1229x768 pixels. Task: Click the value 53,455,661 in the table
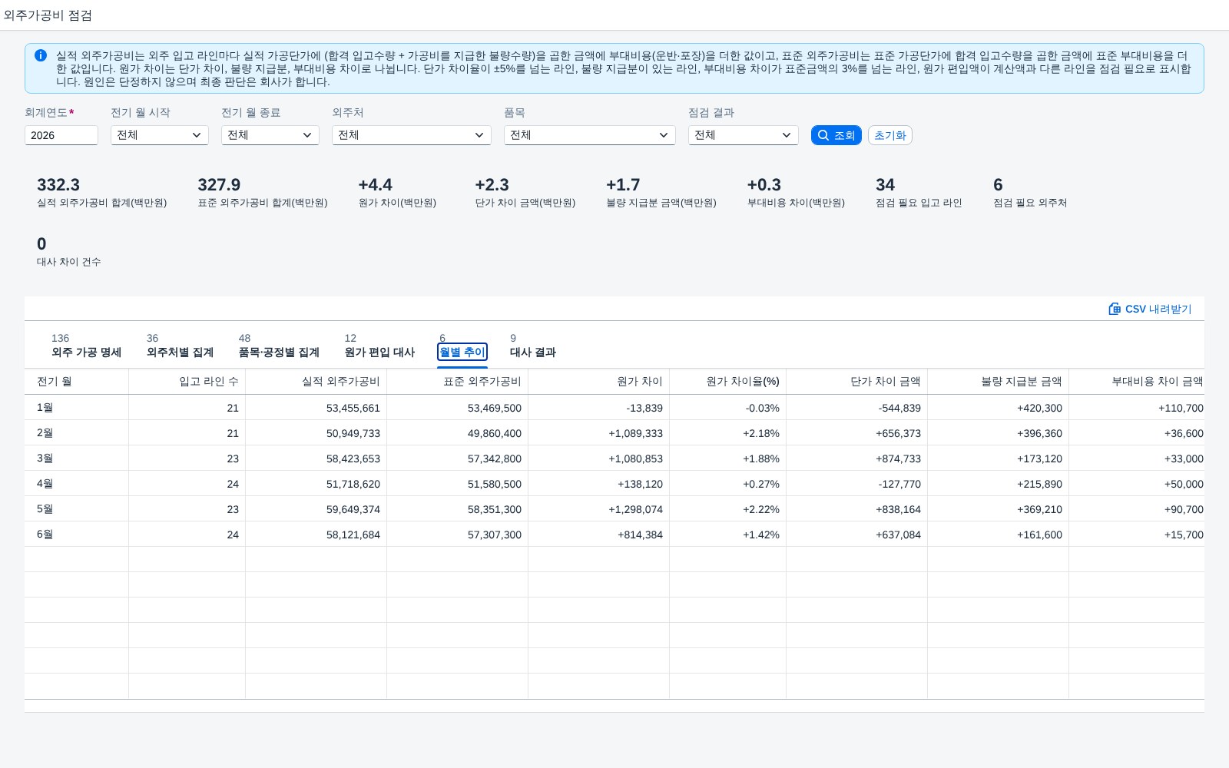coord(353,408)
